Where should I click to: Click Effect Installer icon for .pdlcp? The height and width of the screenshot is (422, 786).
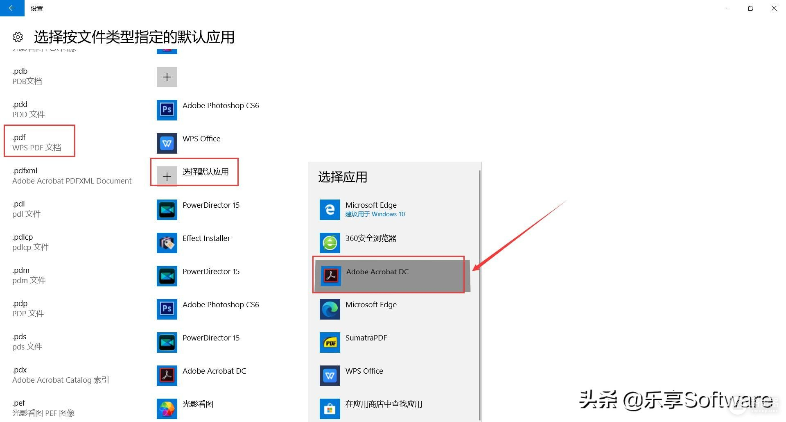(x=167, y=243)
